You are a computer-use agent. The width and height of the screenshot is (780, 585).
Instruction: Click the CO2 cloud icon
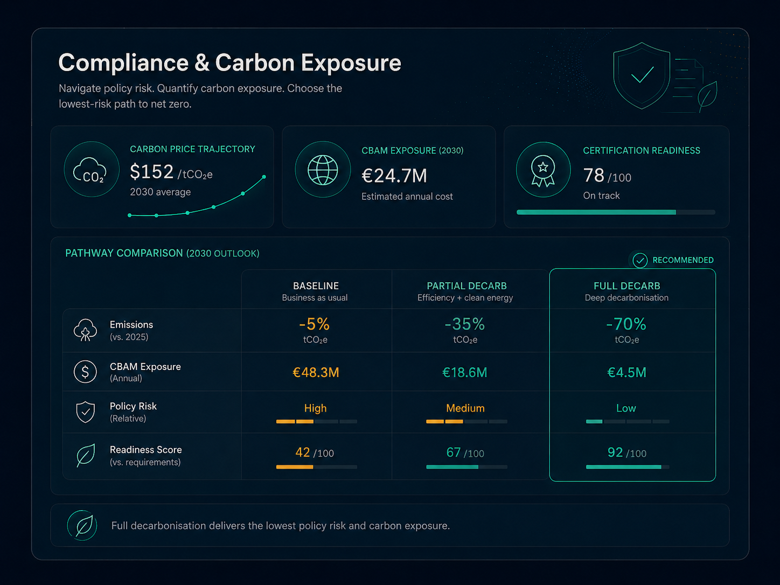92,170
